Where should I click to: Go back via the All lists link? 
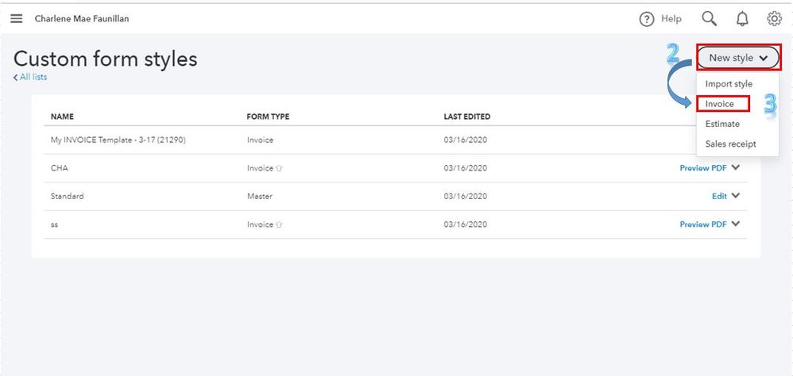pos(30,77)
